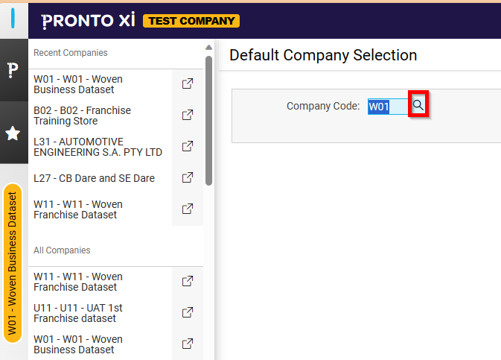Click the scroll up arrow of company list
This screenshot has height=360, width=501.
209,47
